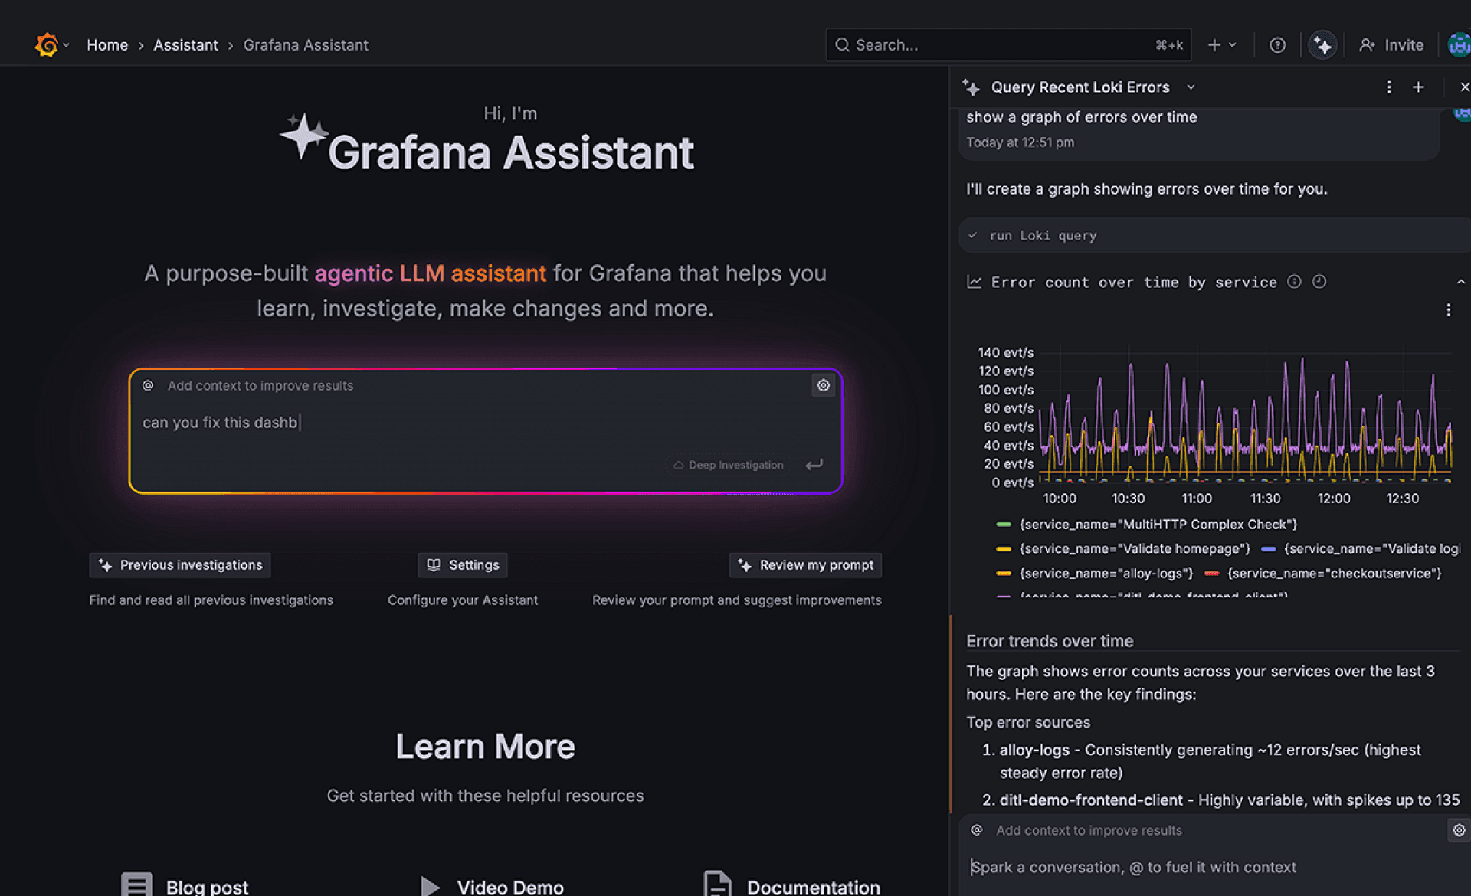Open side chat context settings gear
The height and width of the screenshot is (896, 1471).
coord(1459,830)
